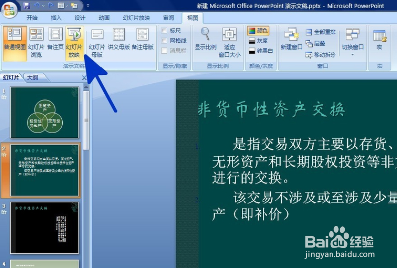Select 灰度 grayscale mode
The image size is (397, 268).
tap(258, 41)
